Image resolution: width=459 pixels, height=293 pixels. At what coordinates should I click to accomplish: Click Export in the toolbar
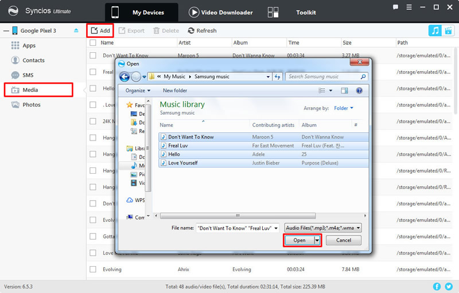click(131, 31)
